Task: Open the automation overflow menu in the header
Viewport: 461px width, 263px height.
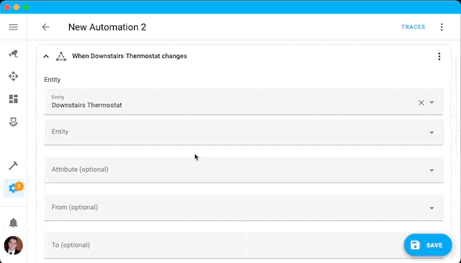Action: [x=442, y=27]
